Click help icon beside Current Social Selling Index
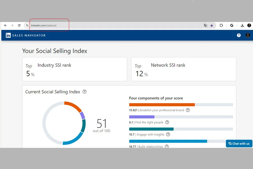 [84, 92]
